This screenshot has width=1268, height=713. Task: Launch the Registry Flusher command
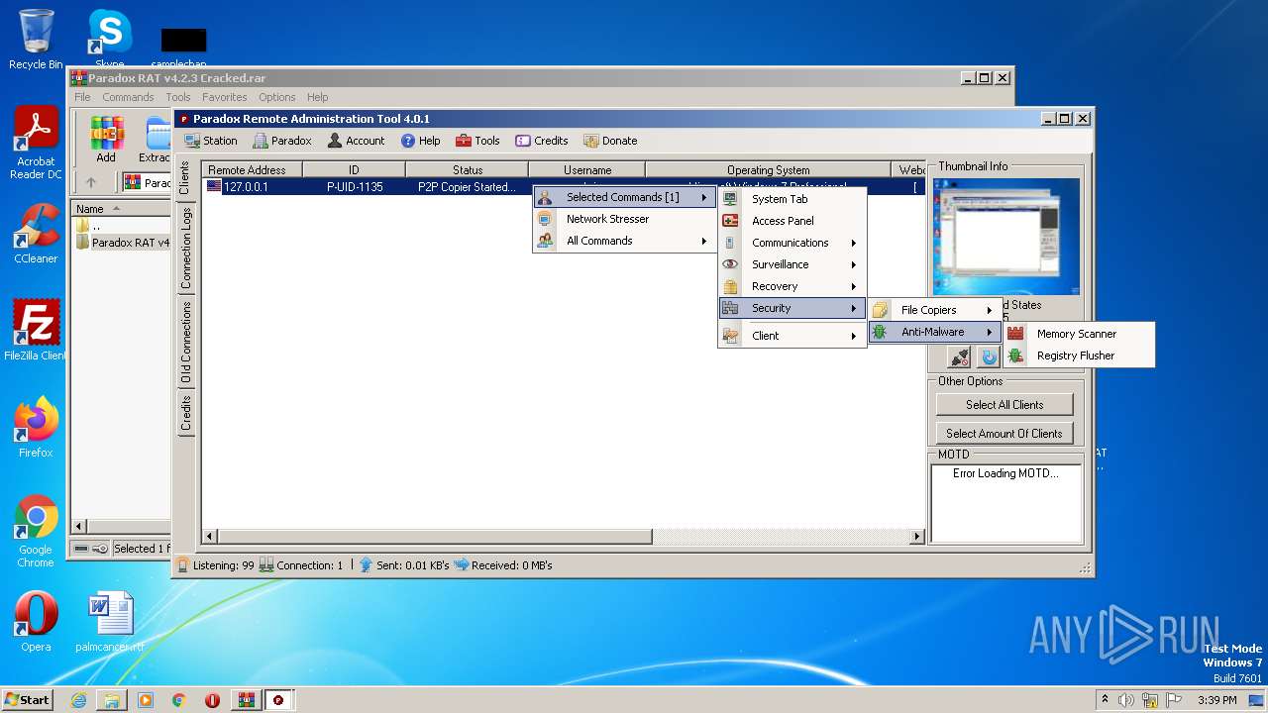[x=1079, y=356]
